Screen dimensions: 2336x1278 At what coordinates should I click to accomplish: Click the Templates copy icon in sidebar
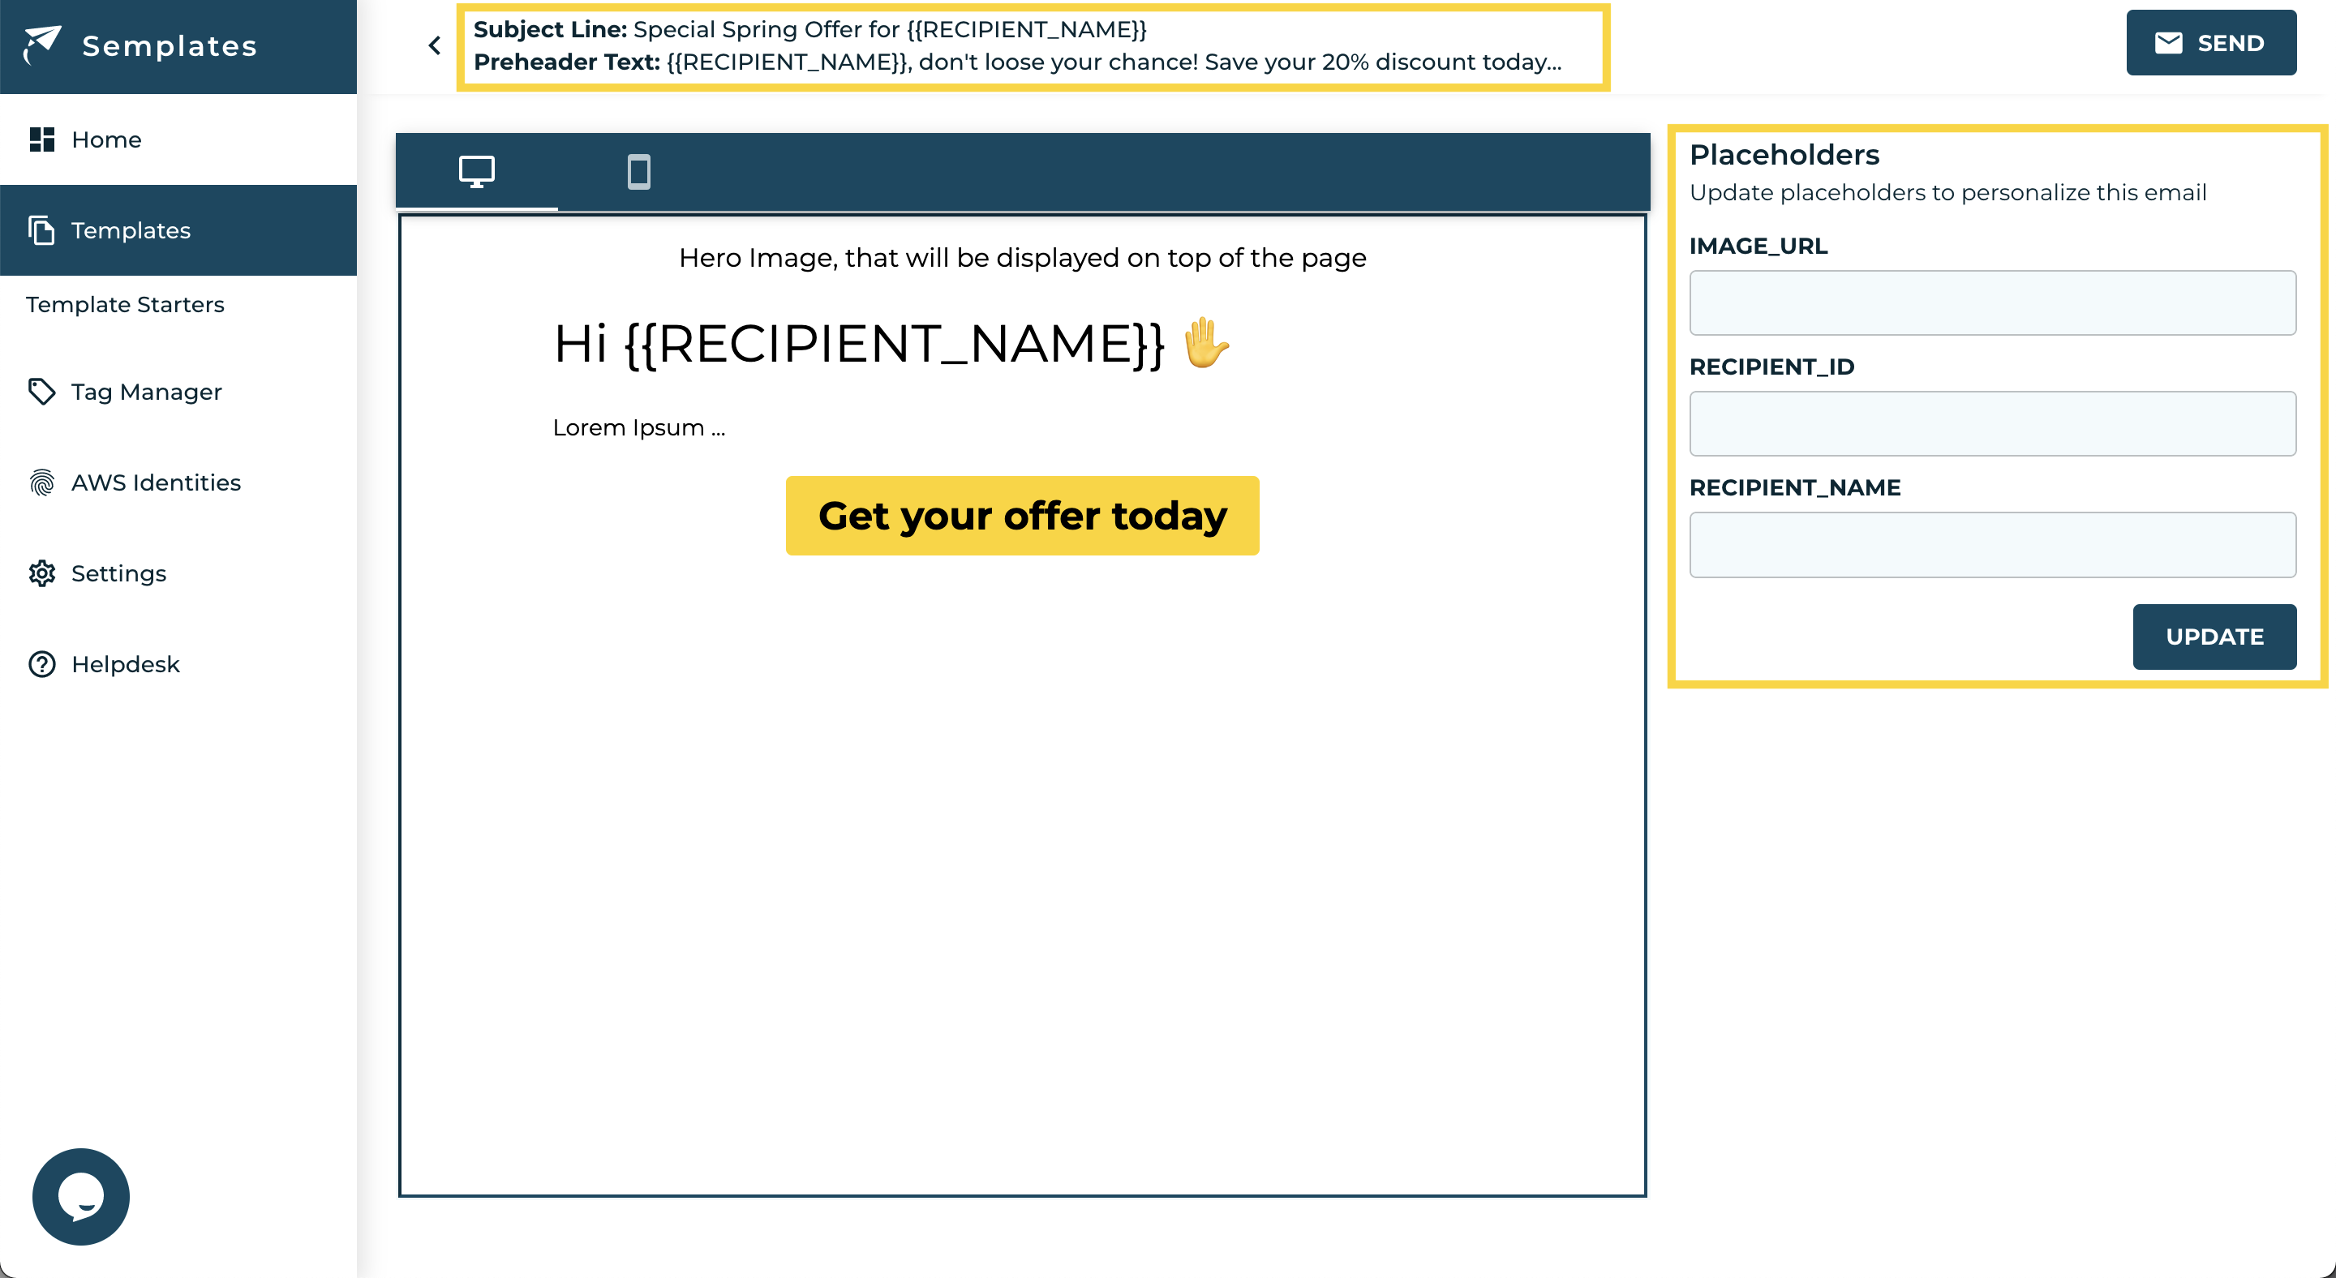pyautogui.click(x=41, y=230)
